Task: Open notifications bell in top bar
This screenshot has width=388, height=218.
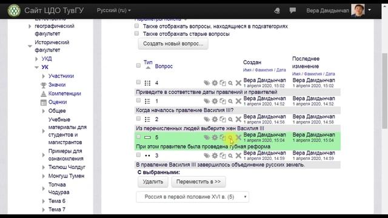Action: tap(277, 11)
